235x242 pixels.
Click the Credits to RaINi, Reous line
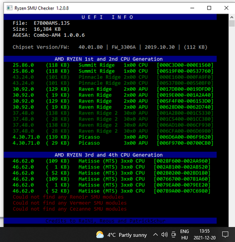[x=105, y=221]
